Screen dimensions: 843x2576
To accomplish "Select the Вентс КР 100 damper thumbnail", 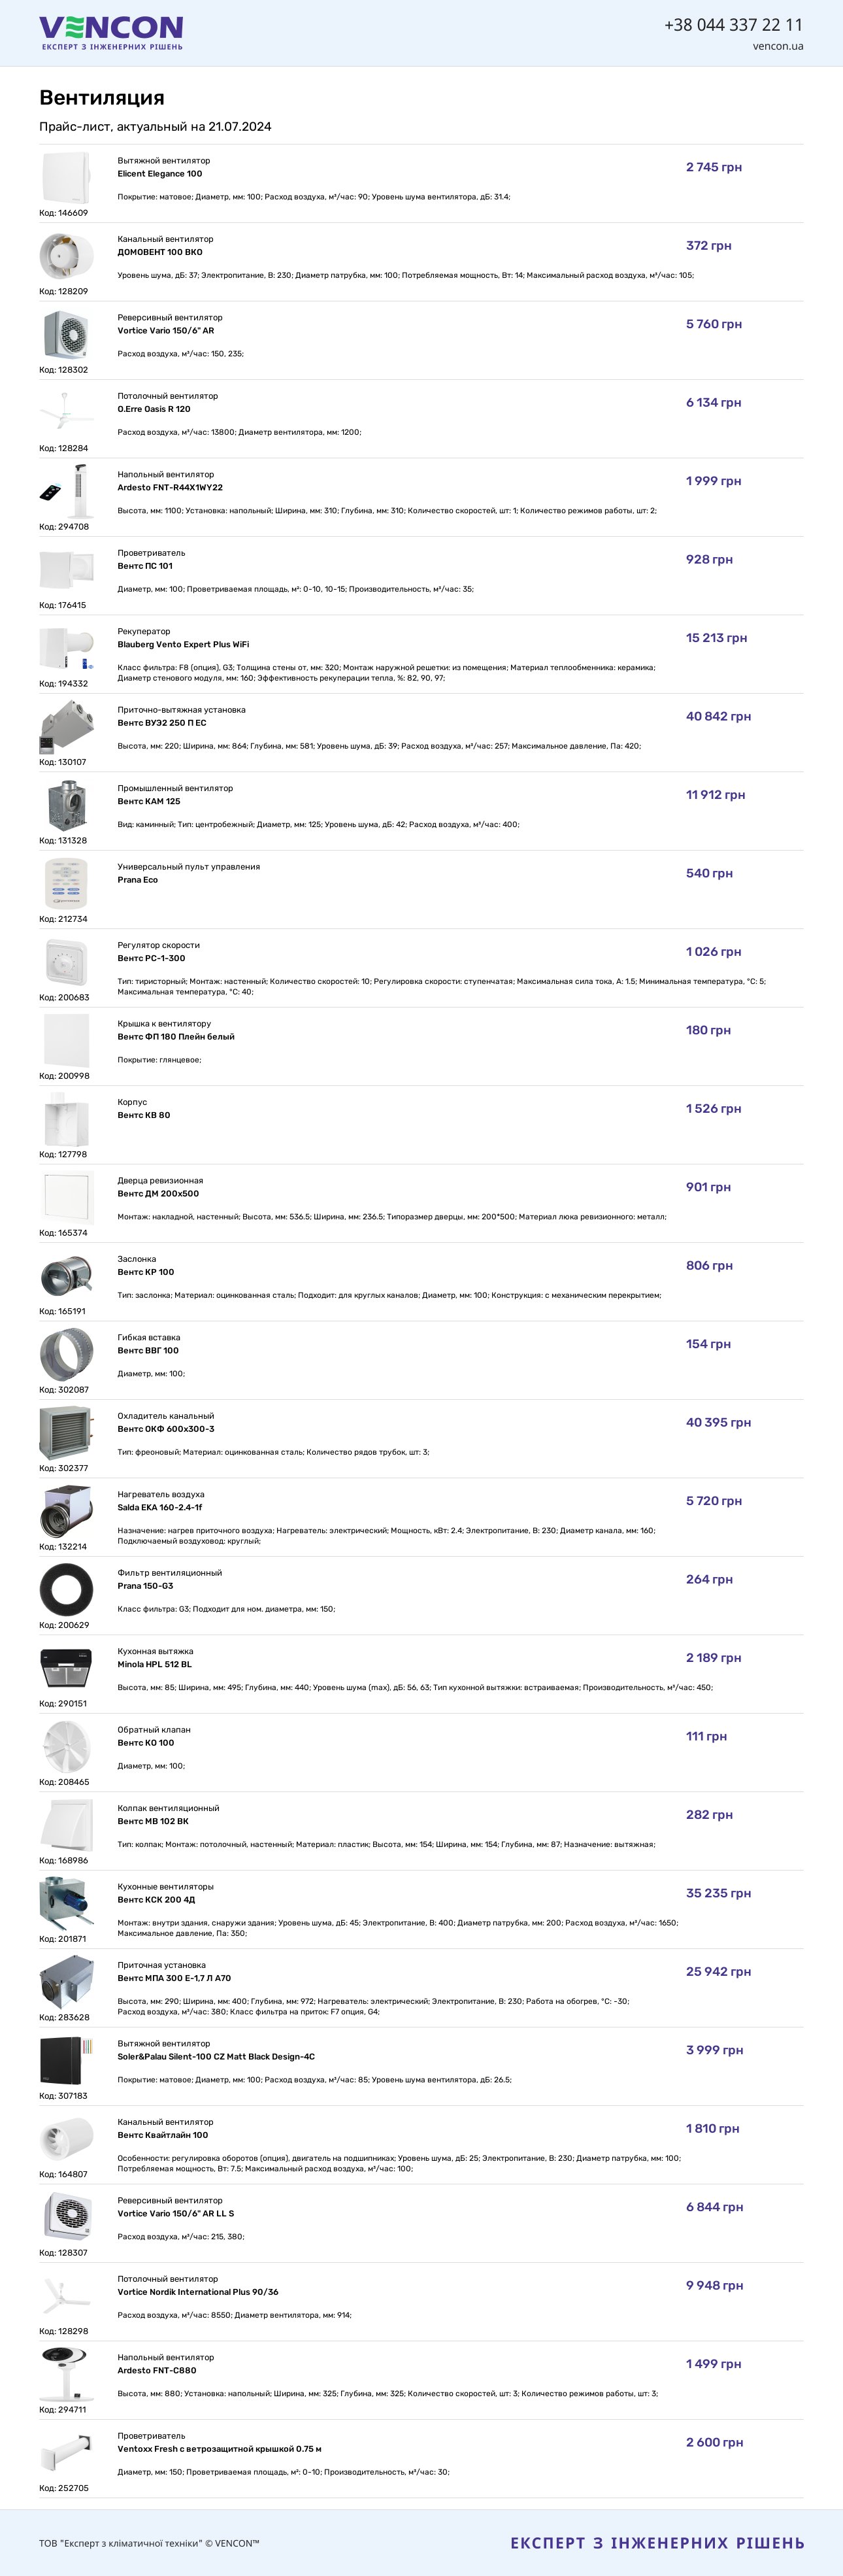I will pyautogui.click(x=66, y=1276).
